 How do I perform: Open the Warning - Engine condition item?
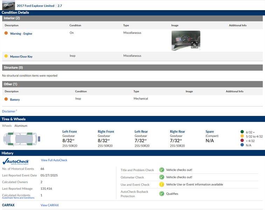tap(21, 34)
